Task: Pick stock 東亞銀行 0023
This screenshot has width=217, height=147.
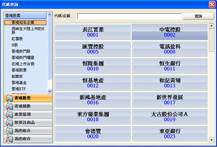Action: click(x=169, y=134)
